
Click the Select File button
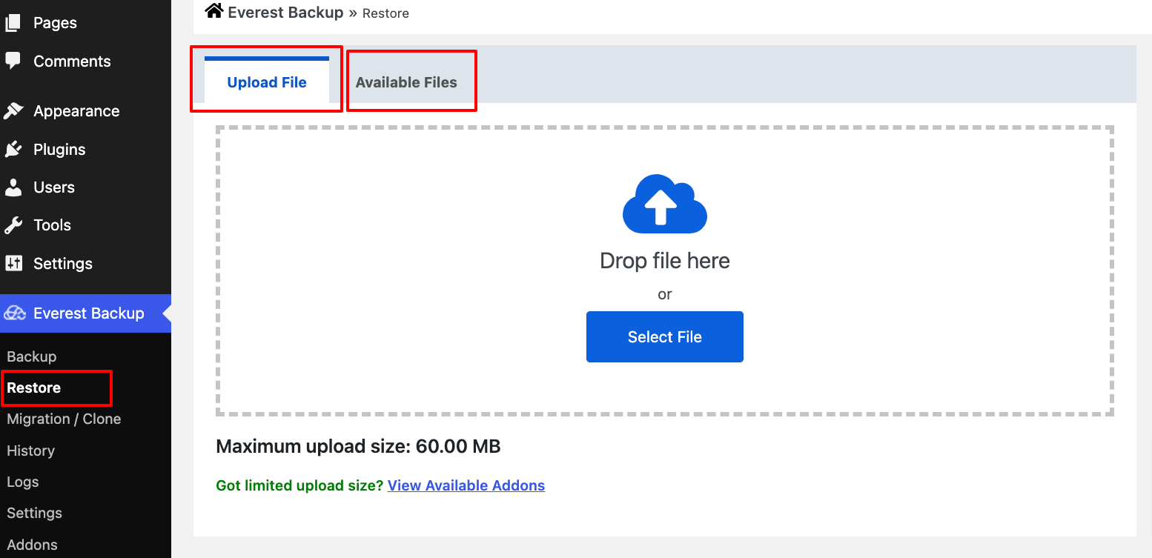[x=664, y=336]
